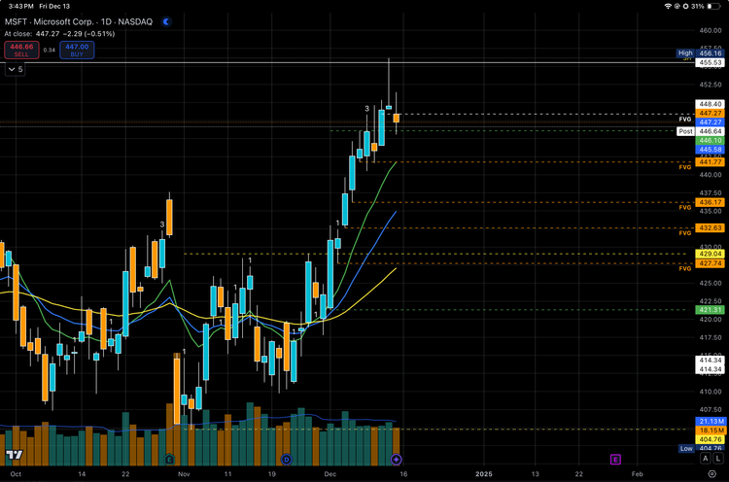This screenshot has height=482, width=729.
Task: Tap the Feb label on time axis
Action: 637,474
